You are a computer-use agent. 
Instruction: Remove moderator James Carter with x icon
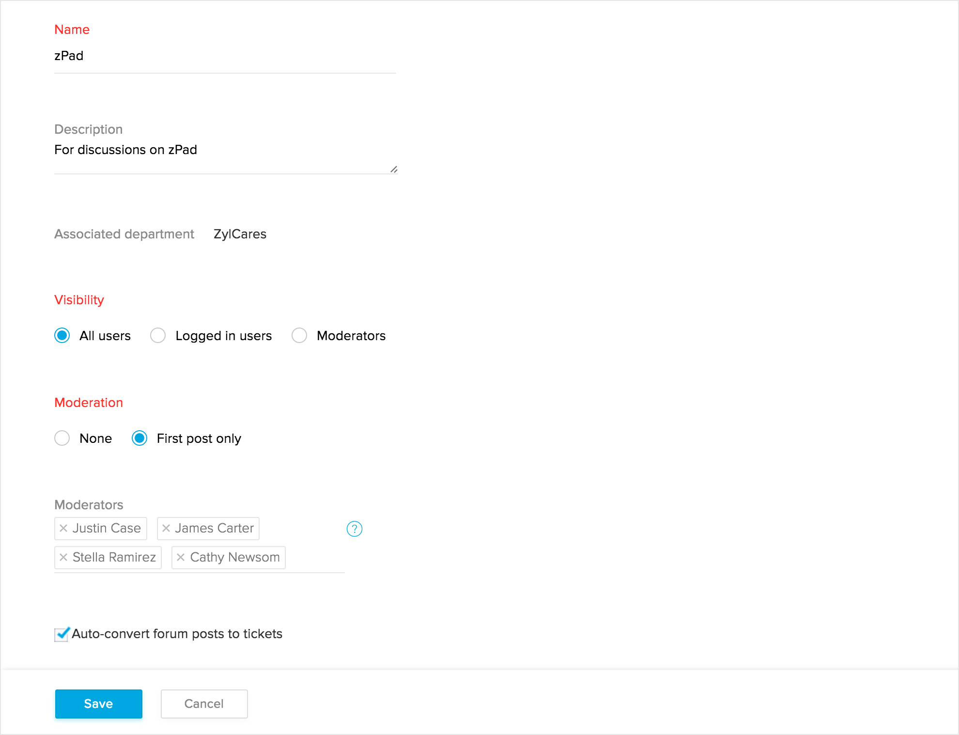(166, 529)
